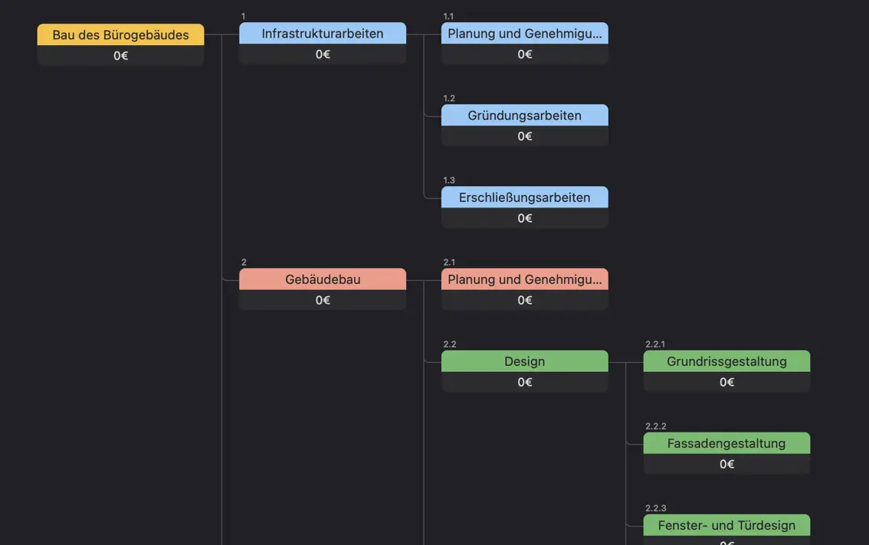Select the Gründungsarbeiten node
Image resolution: width=869 pixels, height=545 pixels.
525,116
